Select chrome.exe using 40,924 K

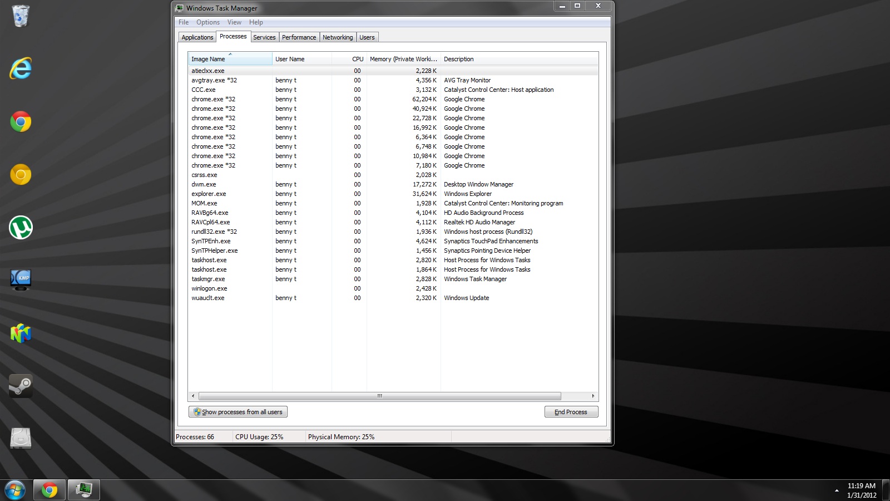pos(393,109)
